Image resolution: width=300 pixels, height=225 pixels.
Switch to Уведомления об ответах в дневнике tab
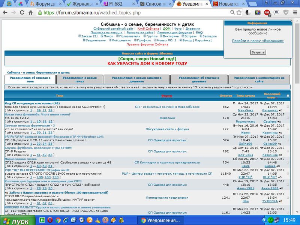click(x=199, y=79)
